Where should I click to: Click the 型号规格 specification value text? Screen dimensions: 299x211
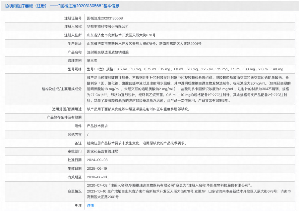click(185, 69)
